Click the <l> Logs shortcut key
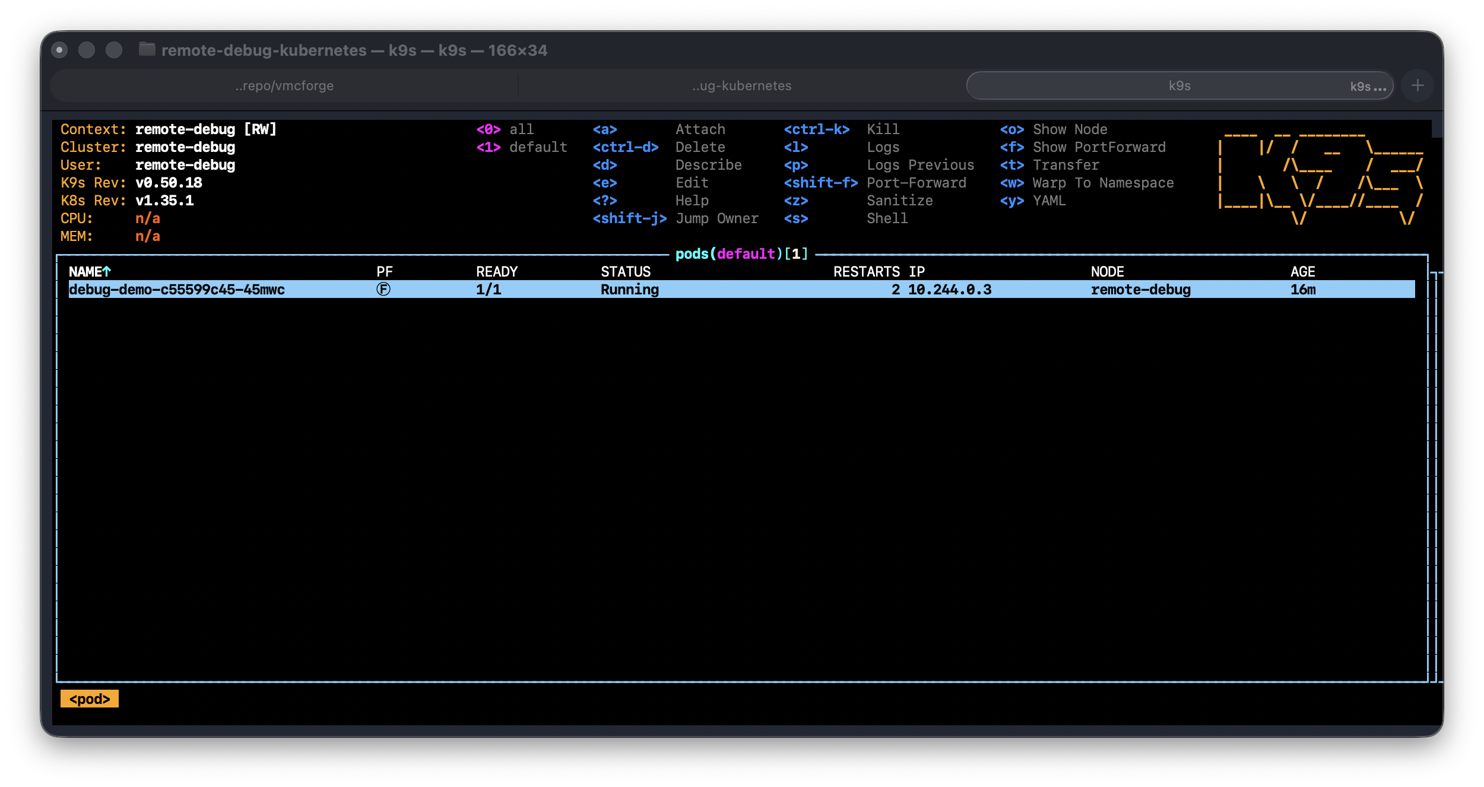This screenshot has height=787, width=1484. (x=796, y=147)
